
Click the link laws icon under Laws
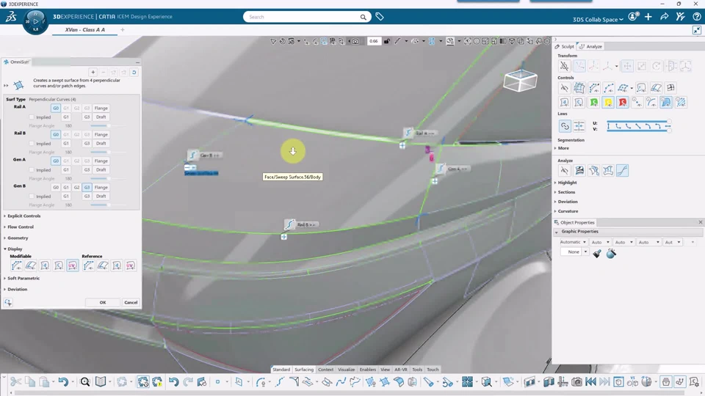point(564,126)
